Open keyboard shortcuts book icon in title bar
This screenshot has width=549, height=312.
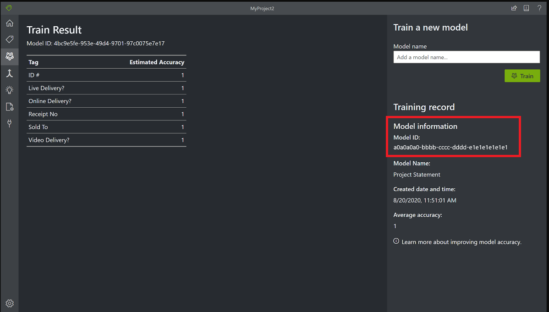(526, 8)
